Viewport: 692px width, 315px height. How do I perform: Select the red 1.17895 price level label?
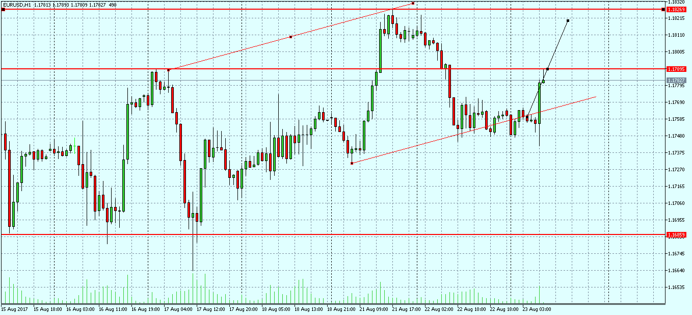click(676, 69)
